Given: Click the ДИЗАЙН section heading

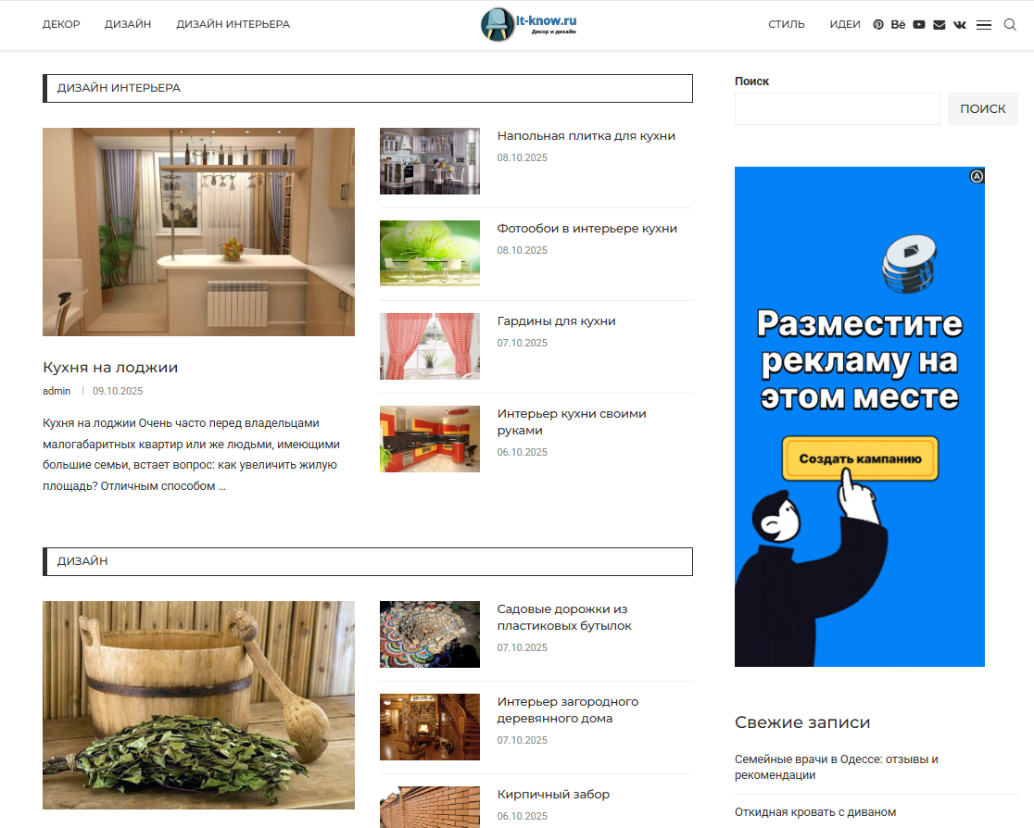Looking at the screenshot, I should [x=82, y=561].
